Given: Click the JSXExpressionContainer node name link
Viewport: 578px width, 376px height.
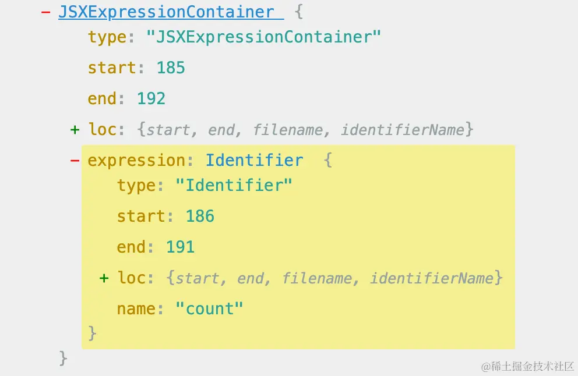Looking at the screenshot, I should click(166, 12).
